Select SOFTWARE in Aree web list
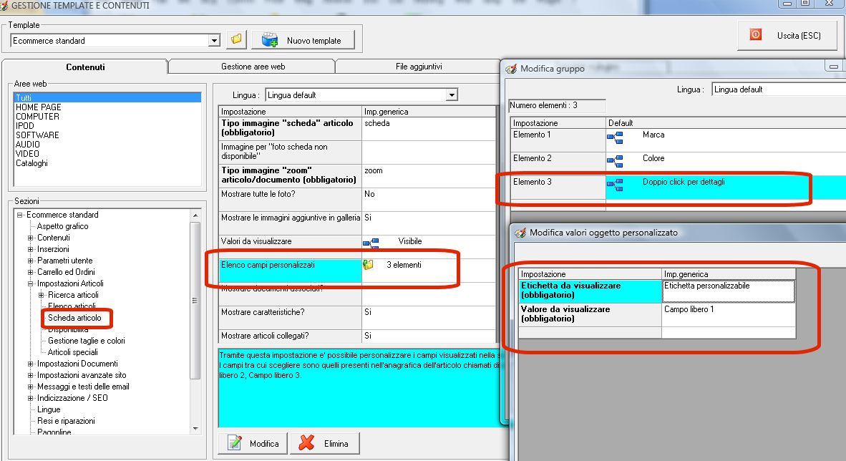This screenshot has height=461, width=846. [x=37, y=135]
